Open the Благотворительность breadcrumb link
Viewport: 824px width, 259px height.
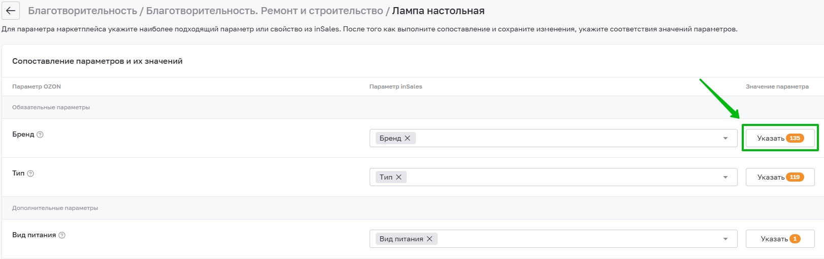[82, 11]
